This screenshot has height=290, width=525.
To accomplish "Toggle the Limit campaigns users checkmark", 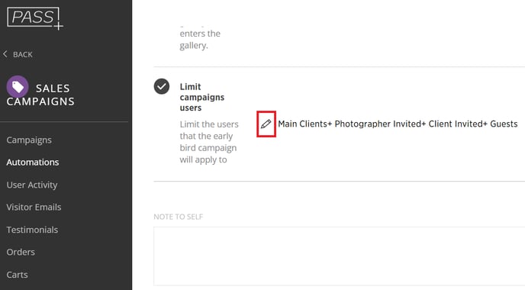I will [161, 86].
